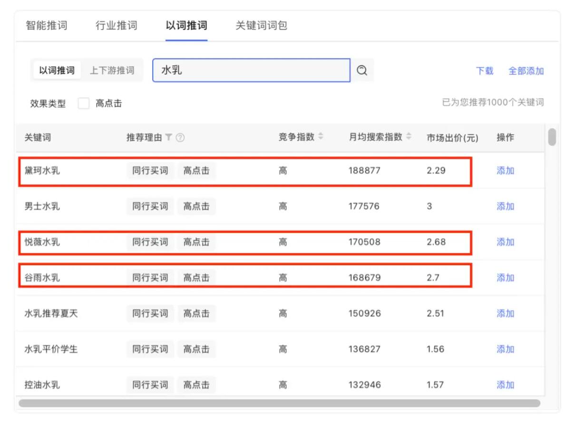The image size is (566, 422).
Task: Switch to 行业推词 tab
Action: click(x=116, y=25)
